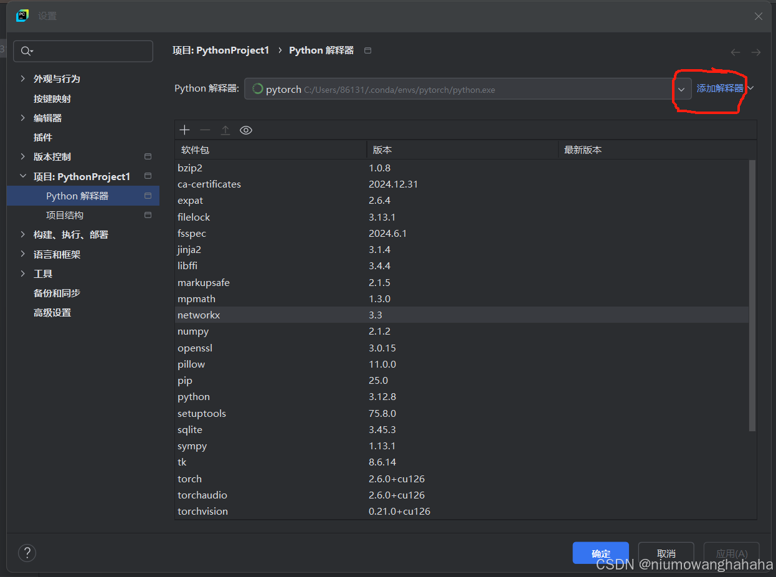Screen dimensions: 776x577
Task: Click the upgrade arrow icon above the package list
Action: click(225, 130)
